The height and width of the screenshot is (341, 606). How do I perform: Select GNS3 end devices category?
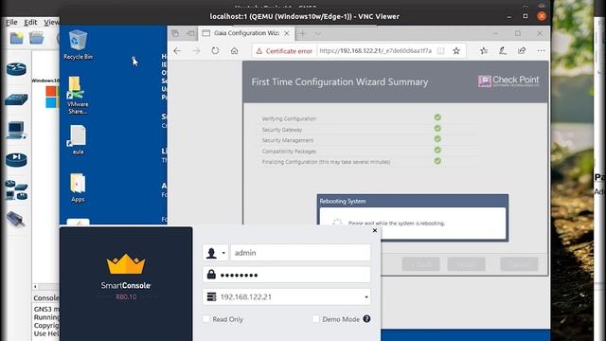tap(16, 130)
